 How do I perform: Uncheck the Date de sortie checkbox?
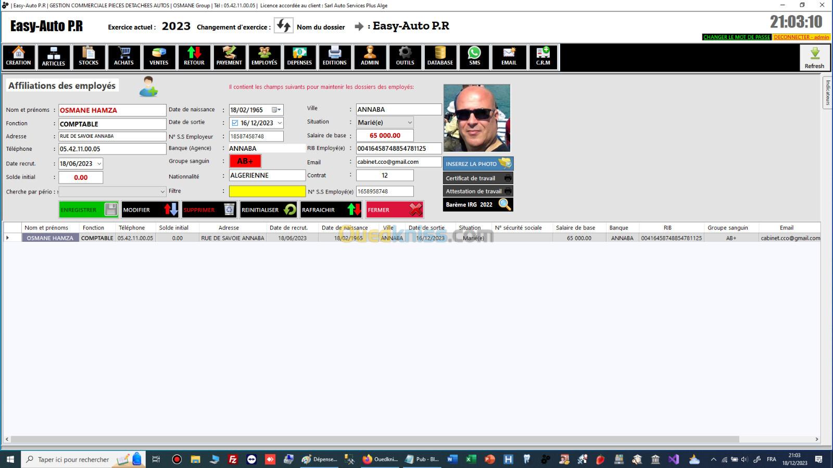(x=235, y=123)
